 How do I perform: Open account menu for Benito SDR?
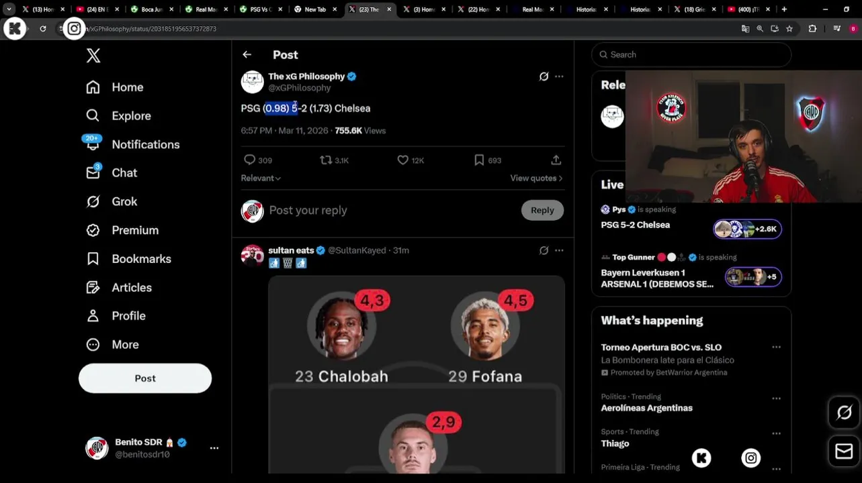point(214,448)
